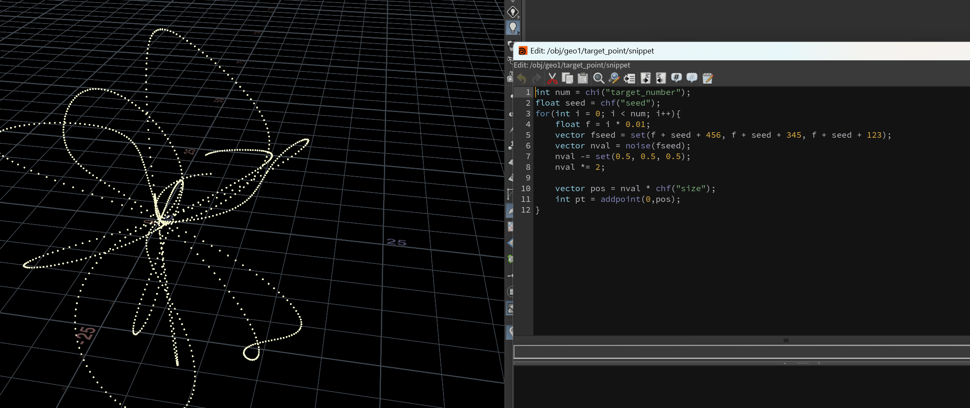The height and width of the screenshot is (408, 970).
Task: Toggle viewport lighting with the light bulb icon
Action: (513, 28)
